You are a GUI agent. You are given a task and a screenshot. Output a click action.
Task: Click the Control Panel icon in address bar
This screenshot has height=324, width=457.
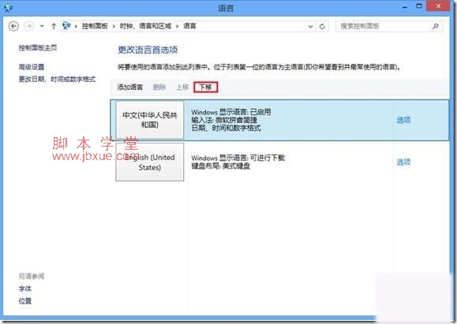(x=67, y=26)
